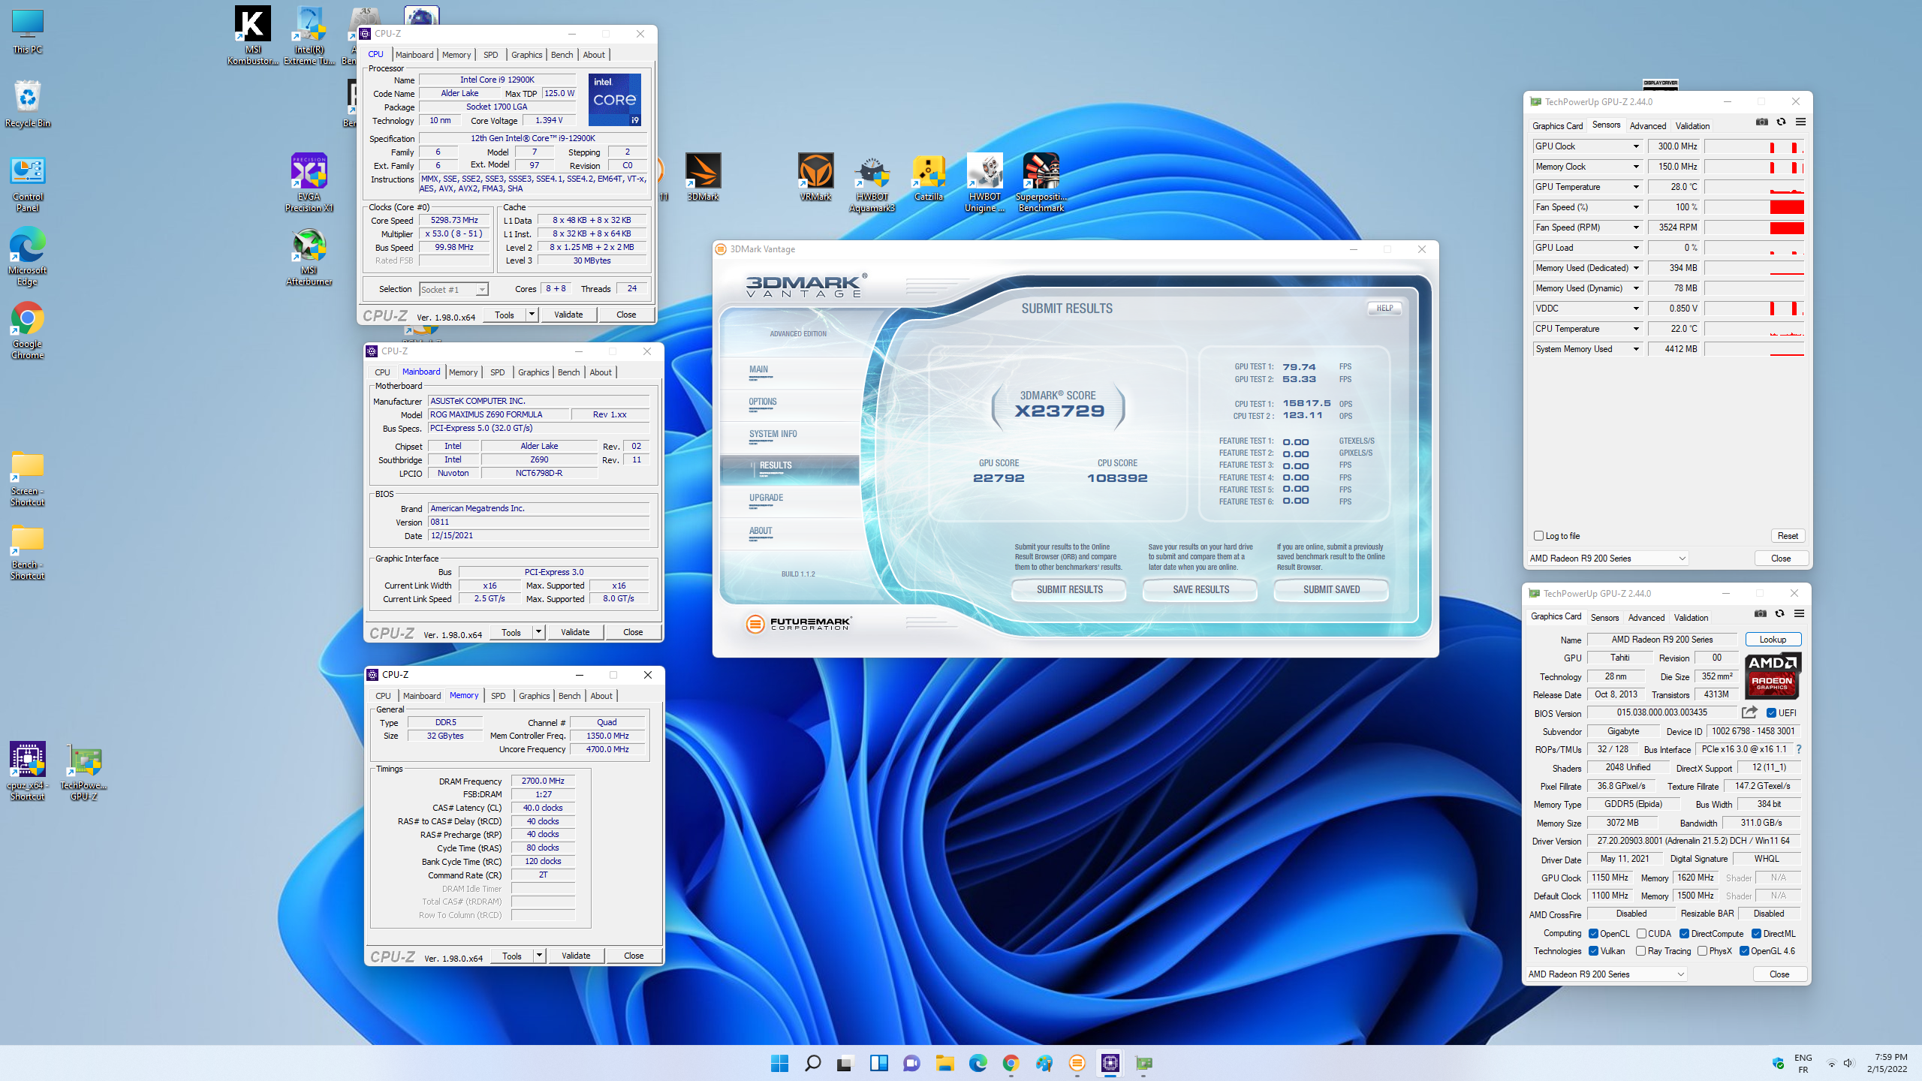Open Google Chrome desktop shortcut
1922x1081 pixels.
pos(28,330)
